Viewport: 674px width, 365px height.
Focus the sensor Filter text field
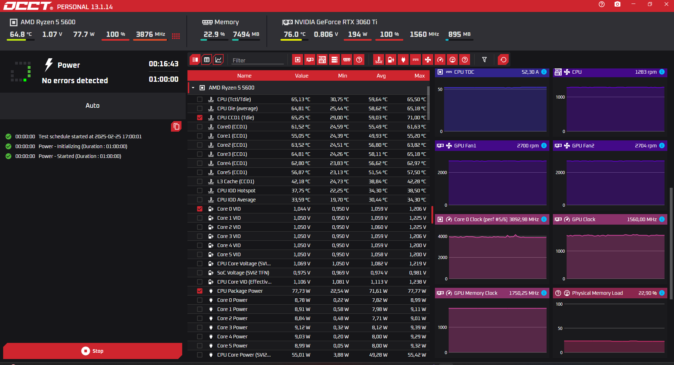(258, 60)
